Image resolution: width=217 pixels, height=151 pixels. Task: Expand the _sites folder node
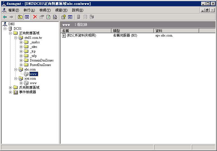[21, 47]
